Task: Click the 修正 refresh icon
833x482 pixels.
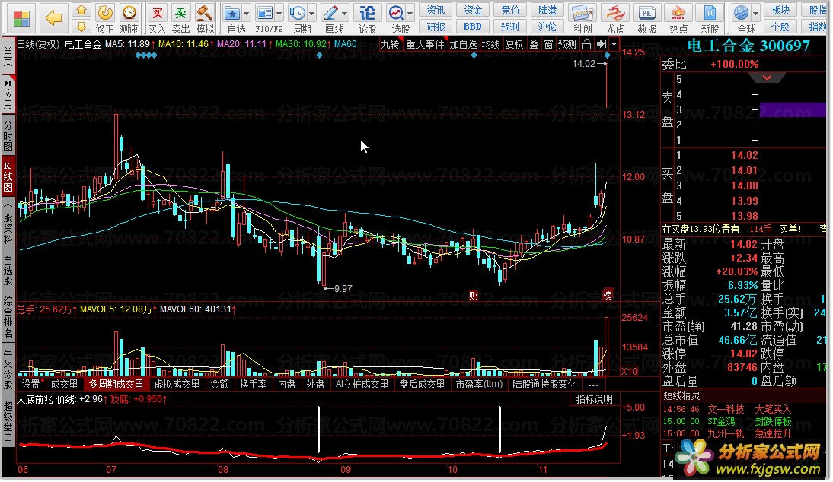Action: [x=104, y=13]
